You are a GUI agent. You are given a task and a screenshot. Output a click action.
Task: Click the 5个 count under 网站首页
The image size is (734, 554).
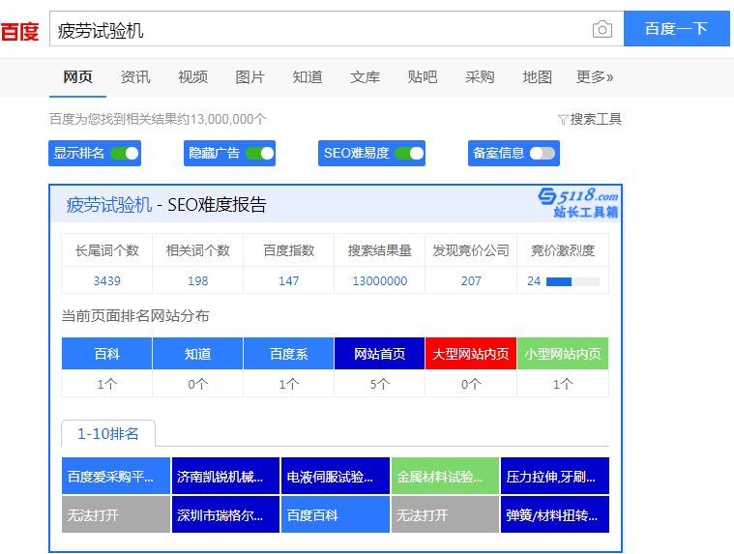pyautogui.click(x=380, y=384)
